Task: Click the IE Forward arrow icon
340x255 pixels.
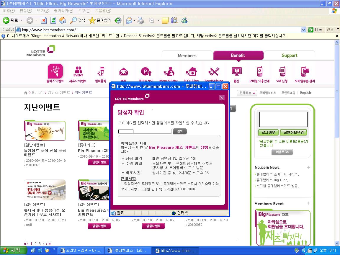Action: [x=30, y=20]
